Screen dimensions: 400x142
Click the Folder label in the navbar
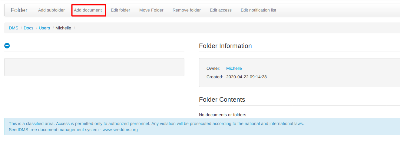[19, 10]
